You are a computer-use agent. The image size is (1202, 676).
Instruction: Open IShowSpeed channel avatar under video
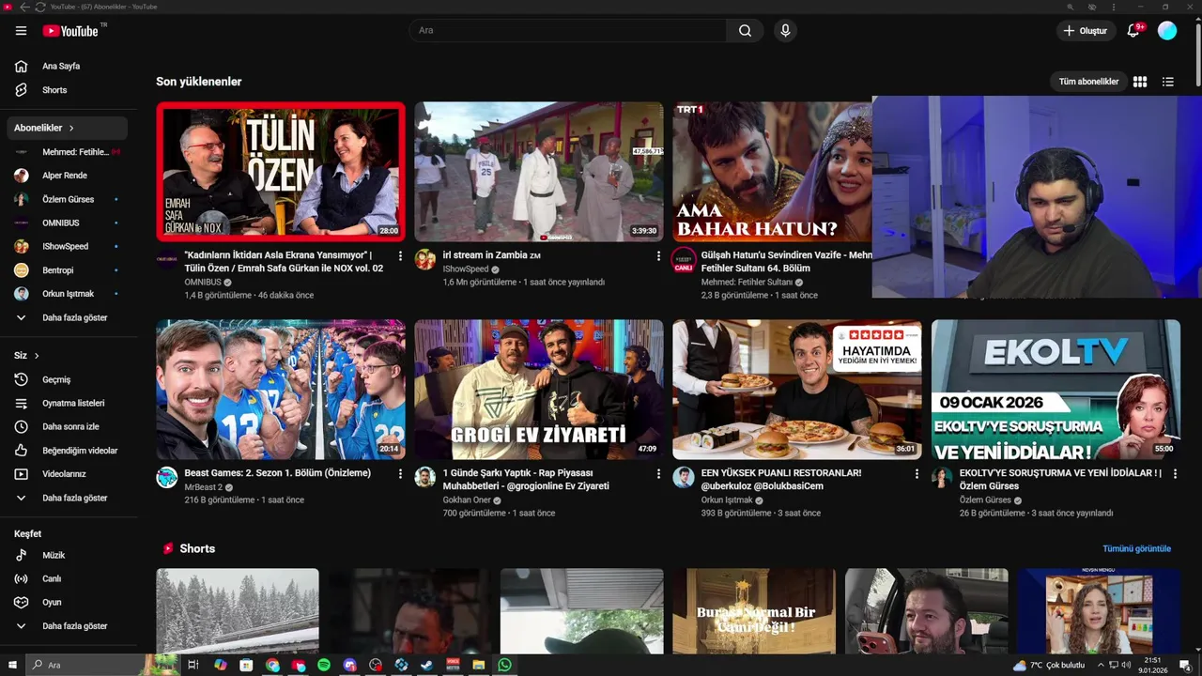tap(425, 259)
